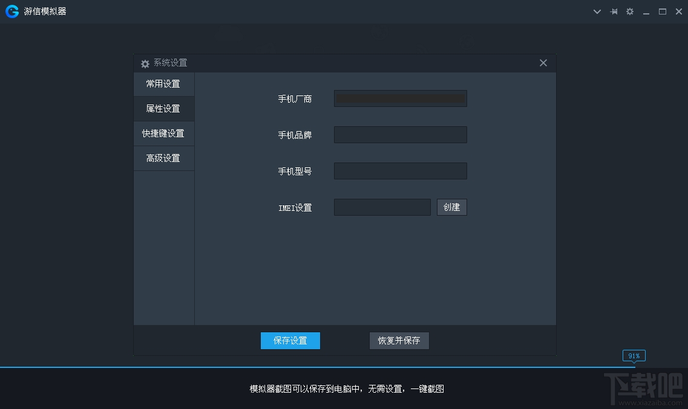Image resolution: width=688 pixels, height=409 pixels.
Task: Switch to the 快捷键设置 tab
Action: tap(163, 133)
